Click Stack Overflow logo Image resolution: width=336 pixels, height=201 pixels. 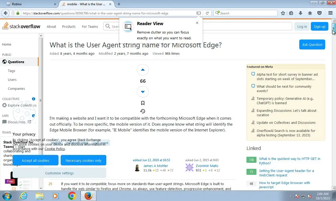(21, 26)
